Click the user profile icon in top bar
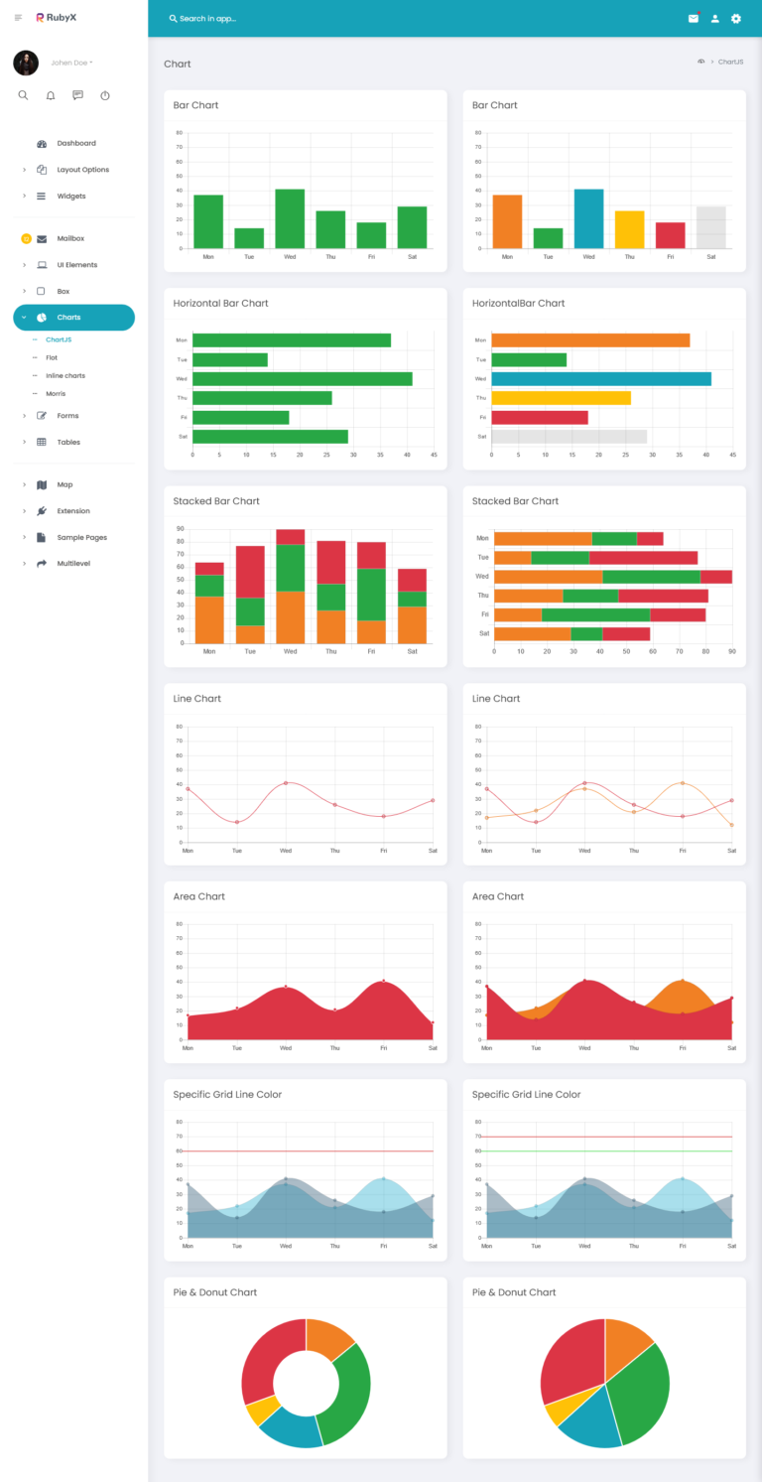The width and height of the screenshot is (762, 1482). coord(714,19)
